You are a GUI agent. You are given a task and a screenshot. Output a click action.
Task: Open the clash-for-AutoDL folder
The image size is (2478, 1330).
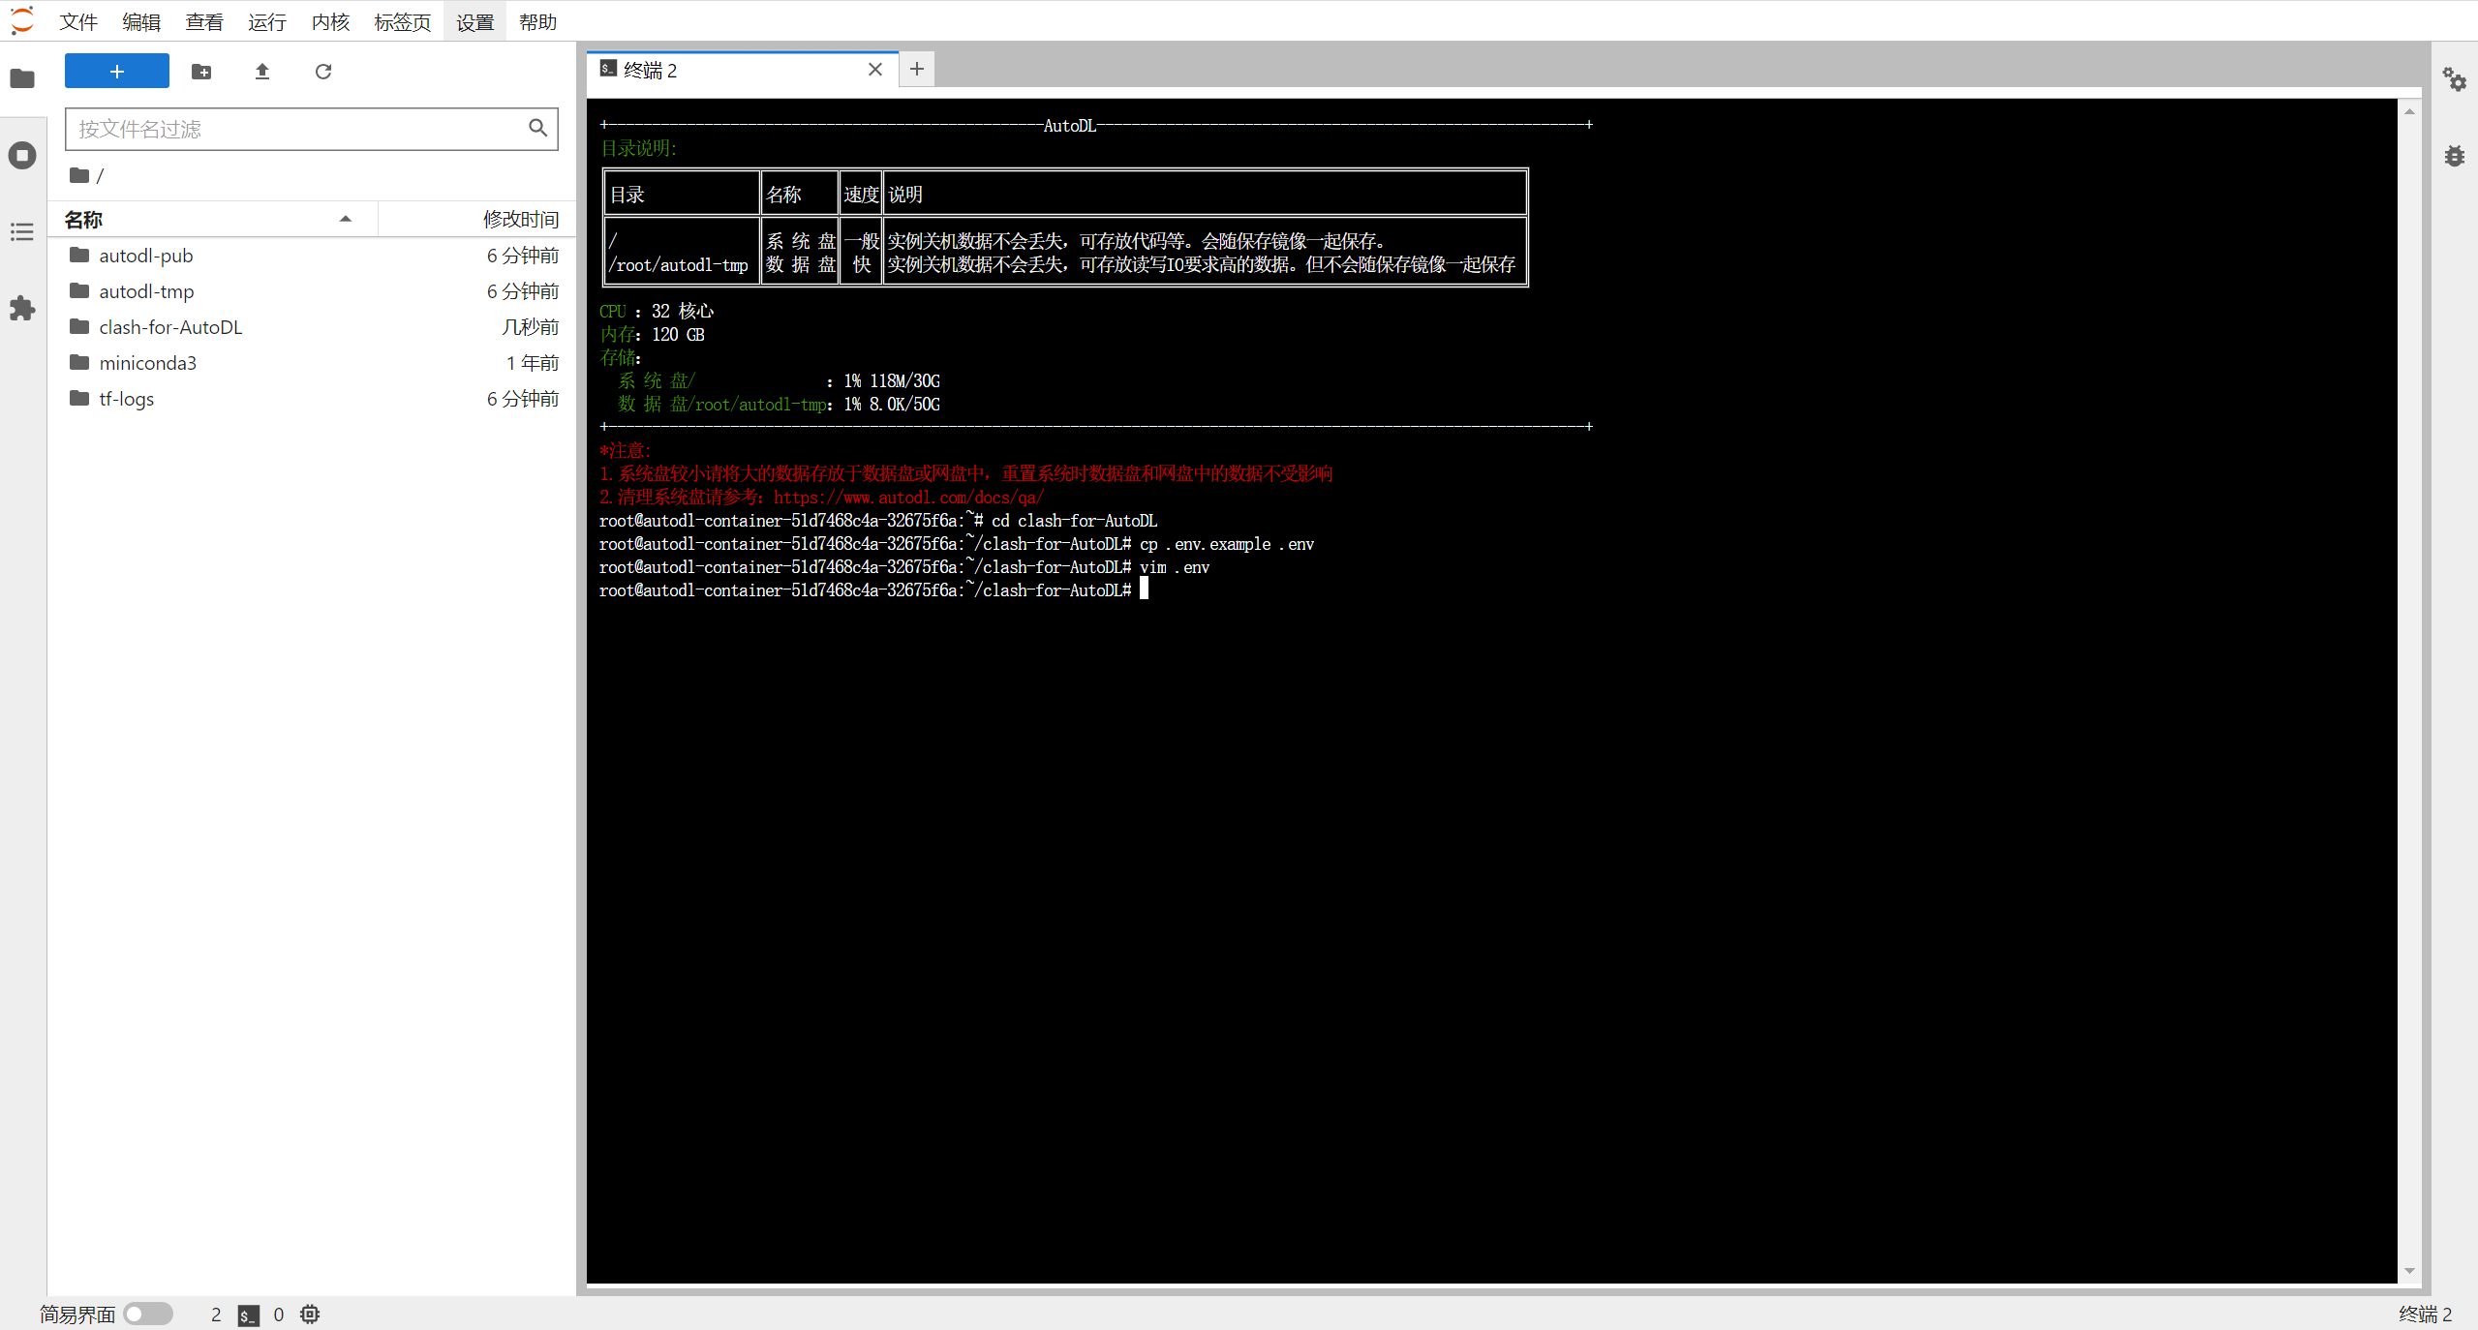coord(170,327)
